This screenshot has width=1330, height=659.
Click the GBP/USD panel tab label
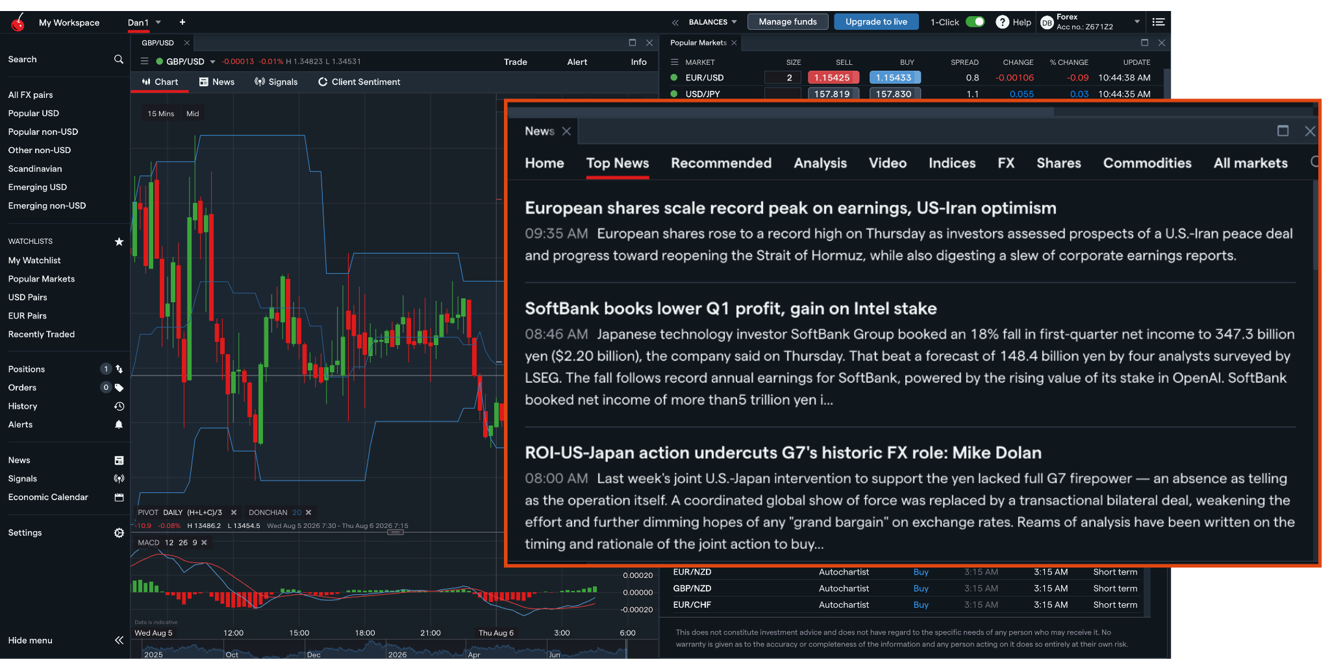click(x=158, y=43)
